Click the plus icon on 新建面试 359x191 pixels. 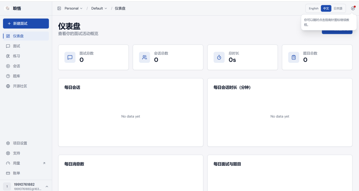[x=9, y=24]
